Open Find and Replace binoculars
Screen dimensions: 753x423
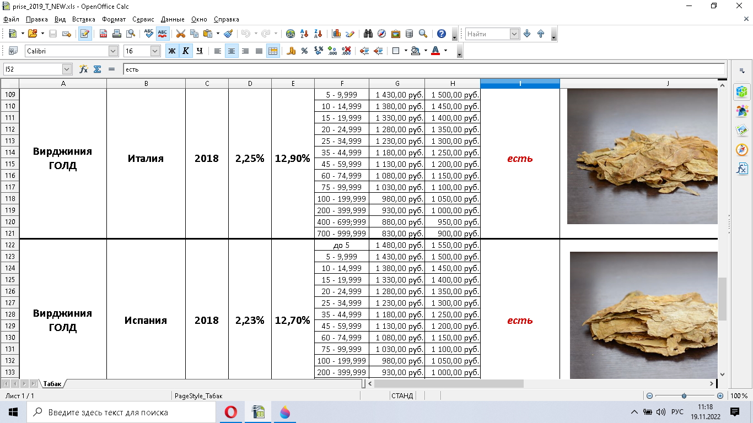368,34
